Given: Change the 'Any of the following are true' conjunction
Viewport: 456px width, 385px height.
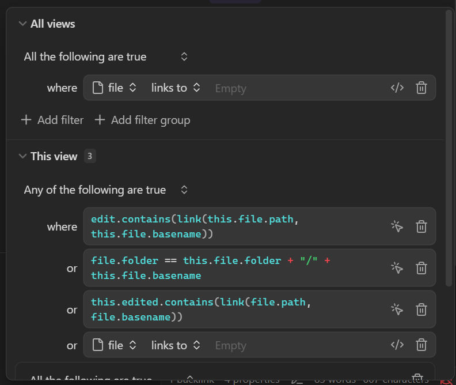Looking at the screenshot, I should (x=106, y=190).
